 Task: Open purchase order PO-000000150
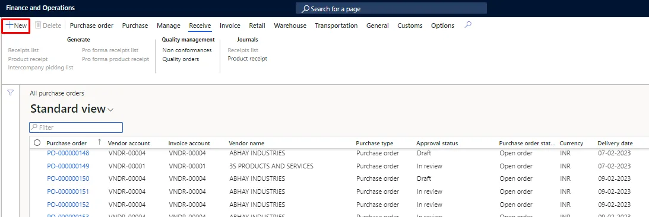(x=68, y=179)
